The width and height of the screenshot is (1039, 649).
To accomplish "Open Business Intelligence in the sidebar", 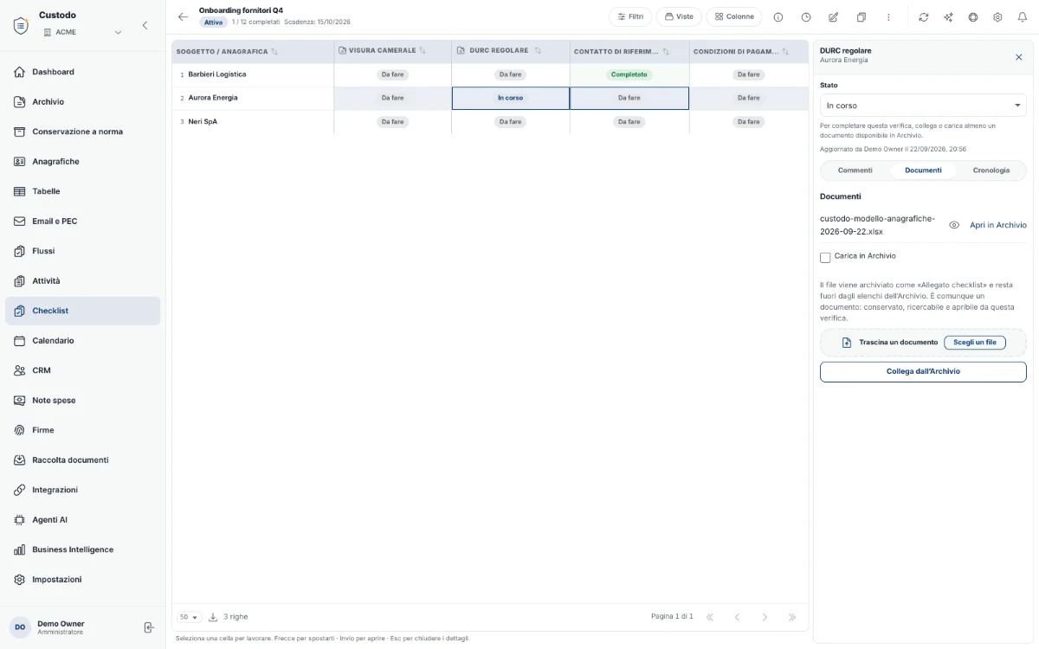I will tap(82, 549).
